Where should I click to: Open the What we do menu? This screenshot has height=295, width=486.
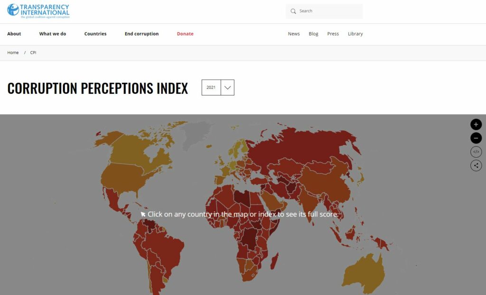click(x=53, y=34)
